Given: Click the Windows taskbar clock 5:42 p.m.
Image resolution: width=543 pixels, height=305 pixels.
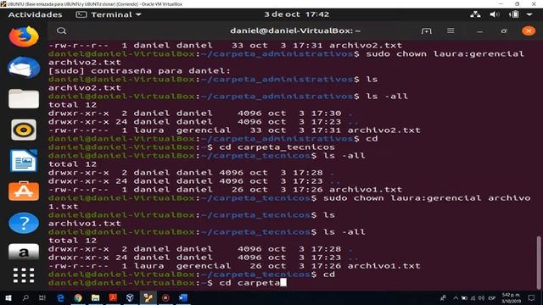Looking at the screenshot, I should 511,298.
